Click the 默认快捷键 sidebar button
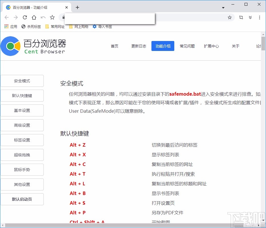The height and width of the screenshot is (228, 266). 22,96
